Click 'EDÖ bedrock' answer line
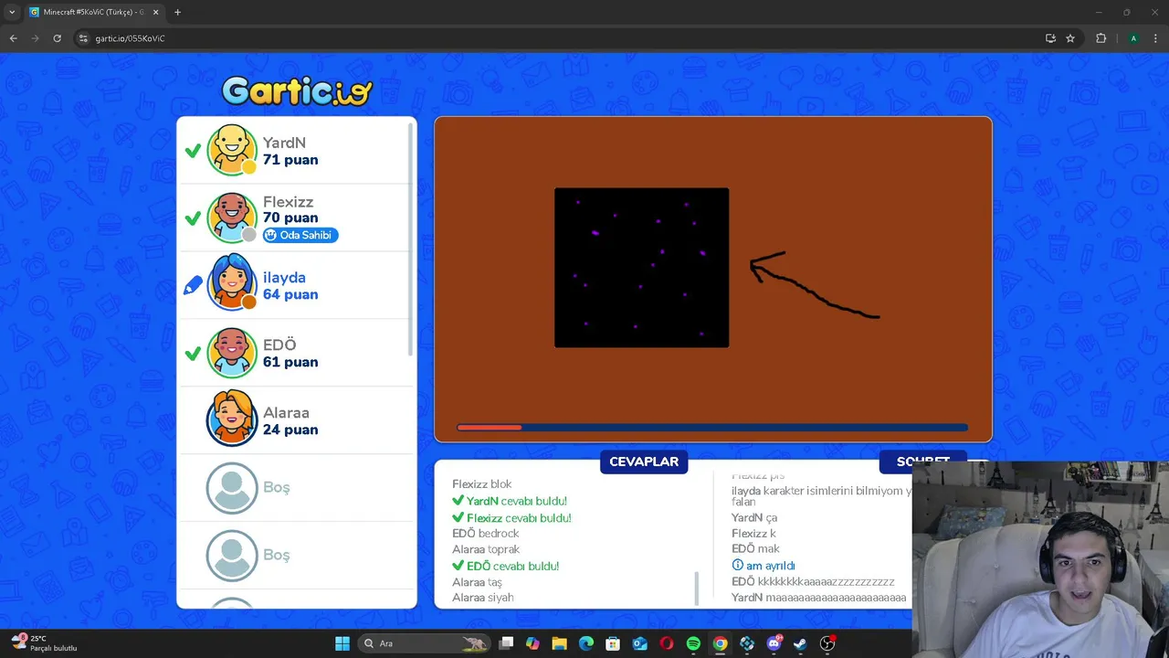1169x658 pixels. (486, 533)
